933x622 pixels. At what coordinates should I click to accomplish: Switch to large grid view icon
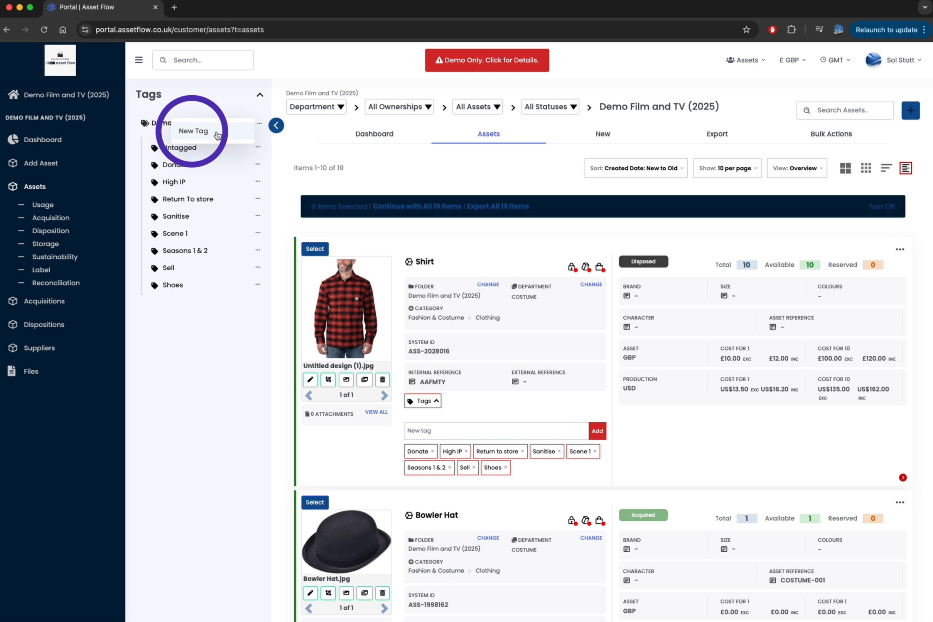845,168
